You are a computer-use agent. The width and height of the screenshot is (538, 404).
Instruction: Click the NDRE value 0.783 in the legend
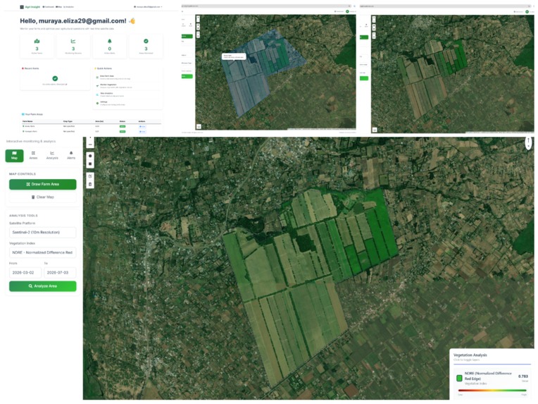pyautogui.click(x=523, y=377)
